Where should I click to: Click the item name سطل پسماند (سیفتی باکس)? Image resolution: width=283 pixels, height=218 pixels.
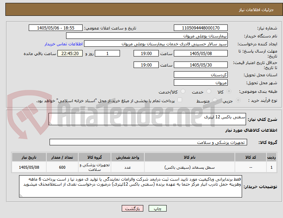click(190, 167)
